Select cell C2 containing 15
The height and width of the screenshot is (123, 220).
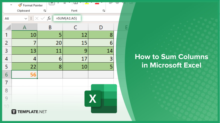click(75, 43)
